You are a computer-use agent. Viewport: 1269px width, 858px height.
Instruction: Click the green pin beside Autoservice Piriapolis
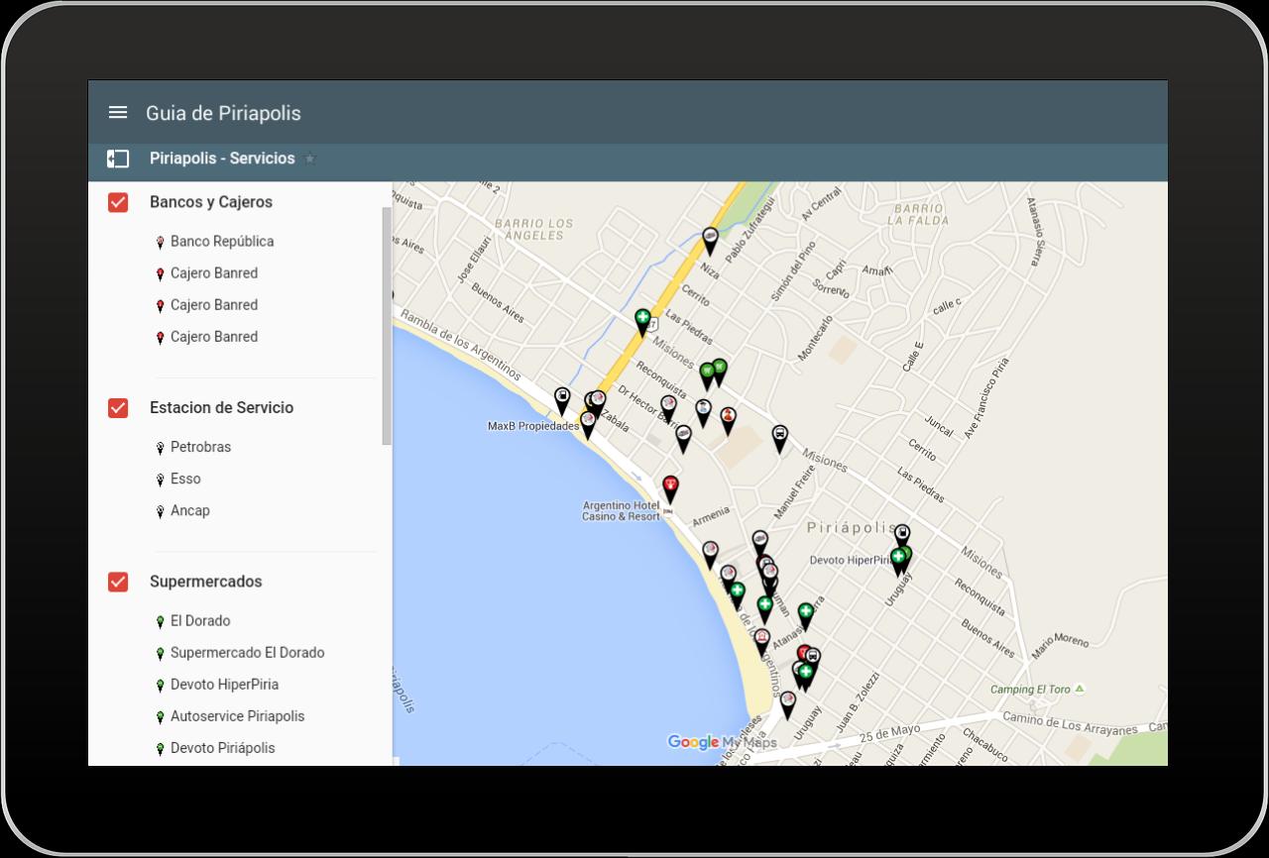[160, 717]
